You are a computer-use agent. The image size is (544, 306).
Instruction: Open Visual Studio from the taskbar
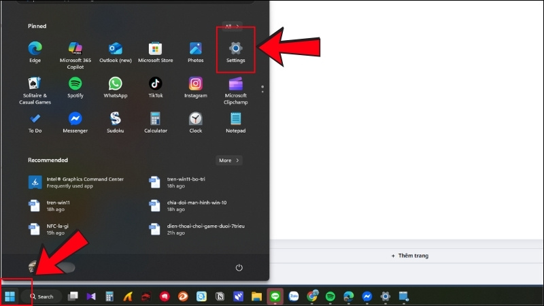91,296
